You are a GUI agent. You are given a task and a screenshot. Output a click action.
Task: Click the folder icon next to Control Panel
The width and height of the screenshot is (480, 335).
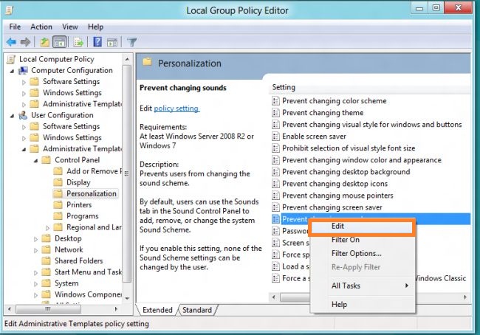(46, 159)
